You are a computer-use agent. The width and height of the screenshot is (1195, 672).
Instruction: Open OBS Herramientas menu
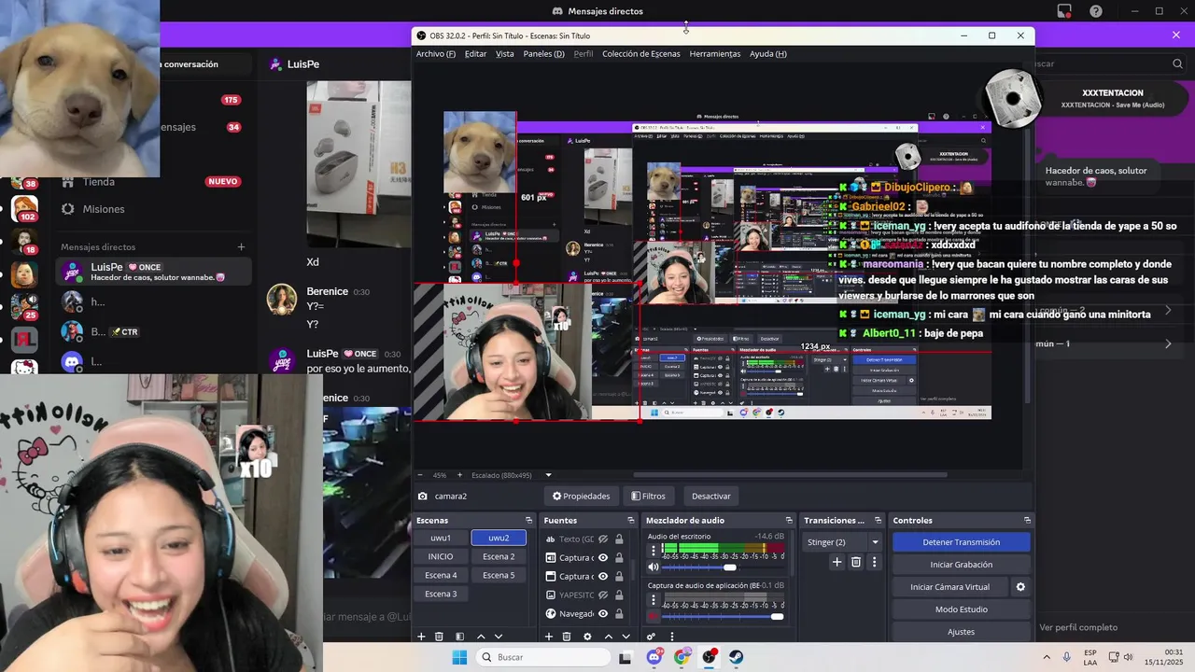tap(715, 54)
